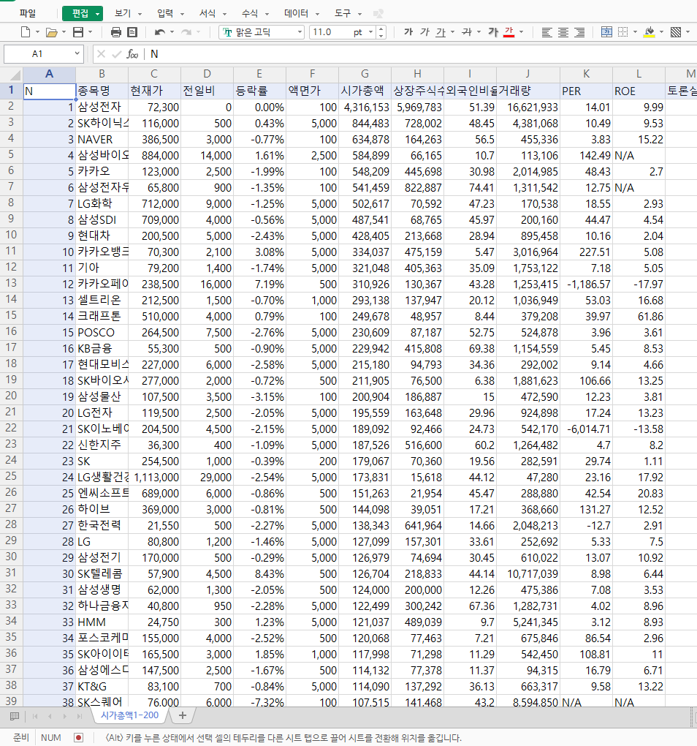
Task: Expand the fill color dropdown arrow
Action: tap(661, 32)
